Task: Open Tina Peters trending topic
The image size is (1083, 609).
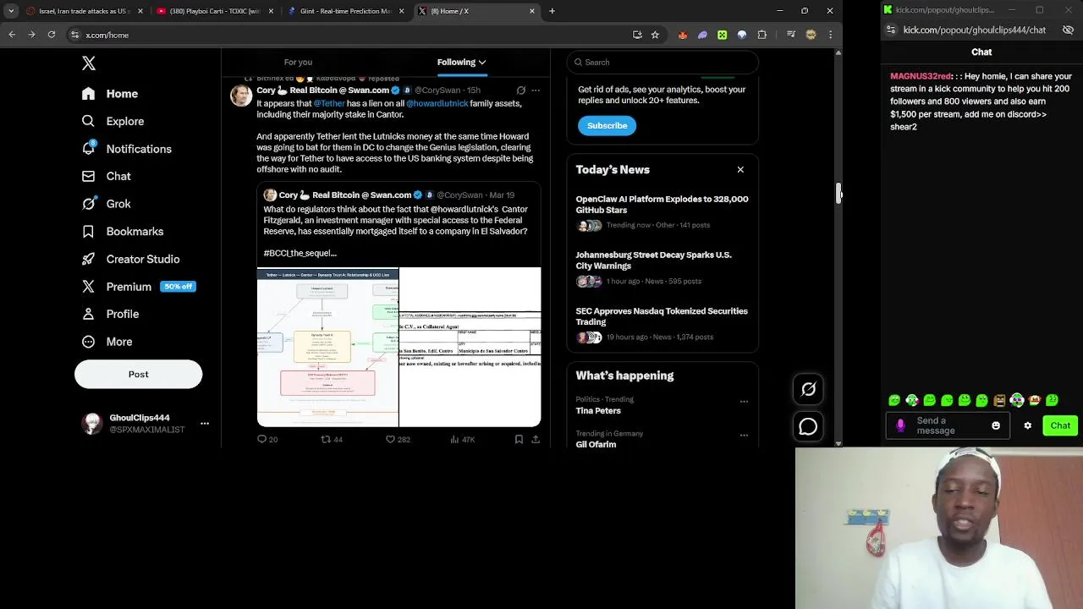Action: pyautogui.click(x=598, y=411)
